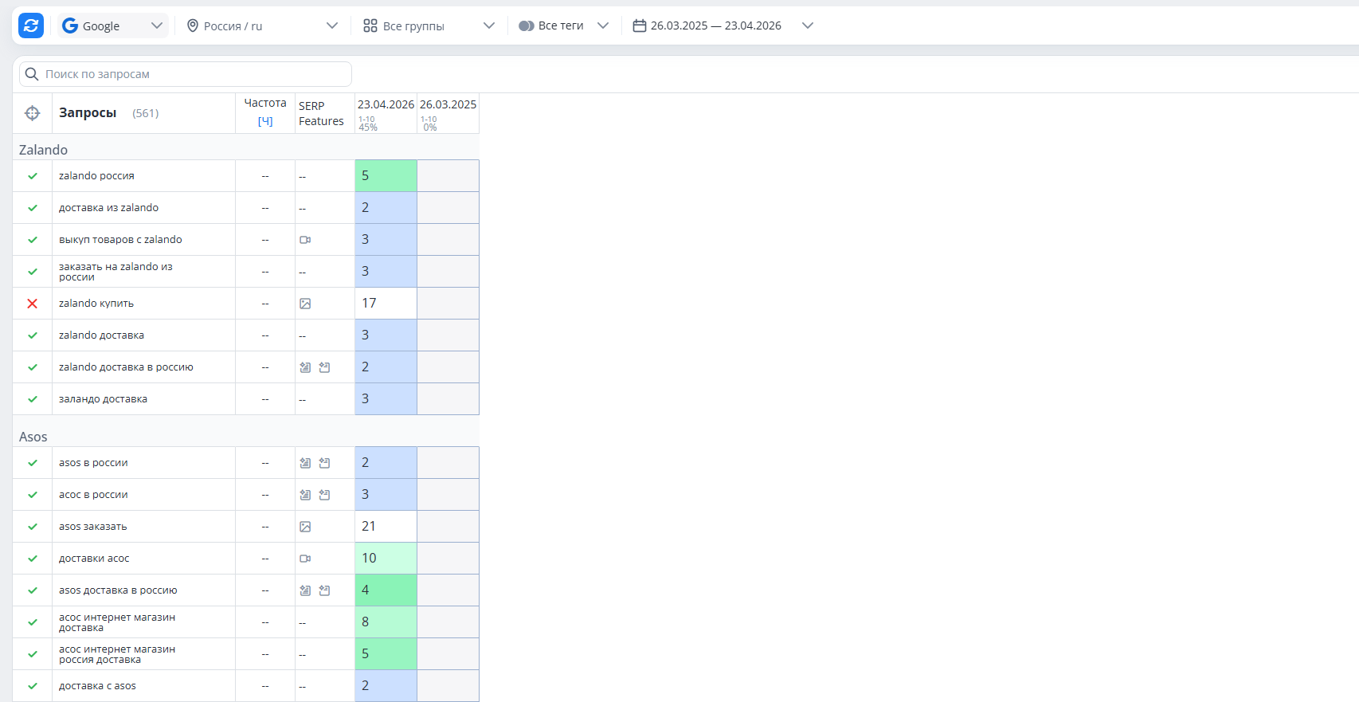
Task: Click position 8 cell for асос интернет магазин доставка
Action: 386,622
